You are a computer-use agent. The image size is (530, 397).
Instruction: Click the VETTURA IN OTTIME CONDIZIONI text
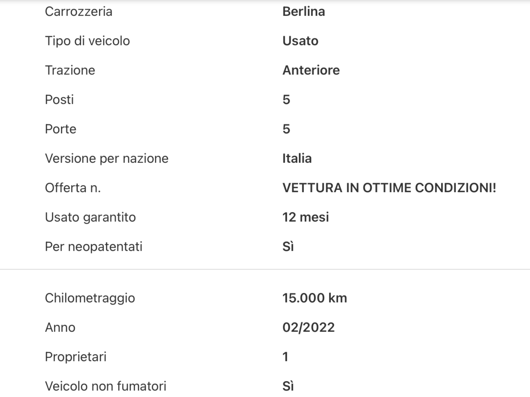click(389, 188)
